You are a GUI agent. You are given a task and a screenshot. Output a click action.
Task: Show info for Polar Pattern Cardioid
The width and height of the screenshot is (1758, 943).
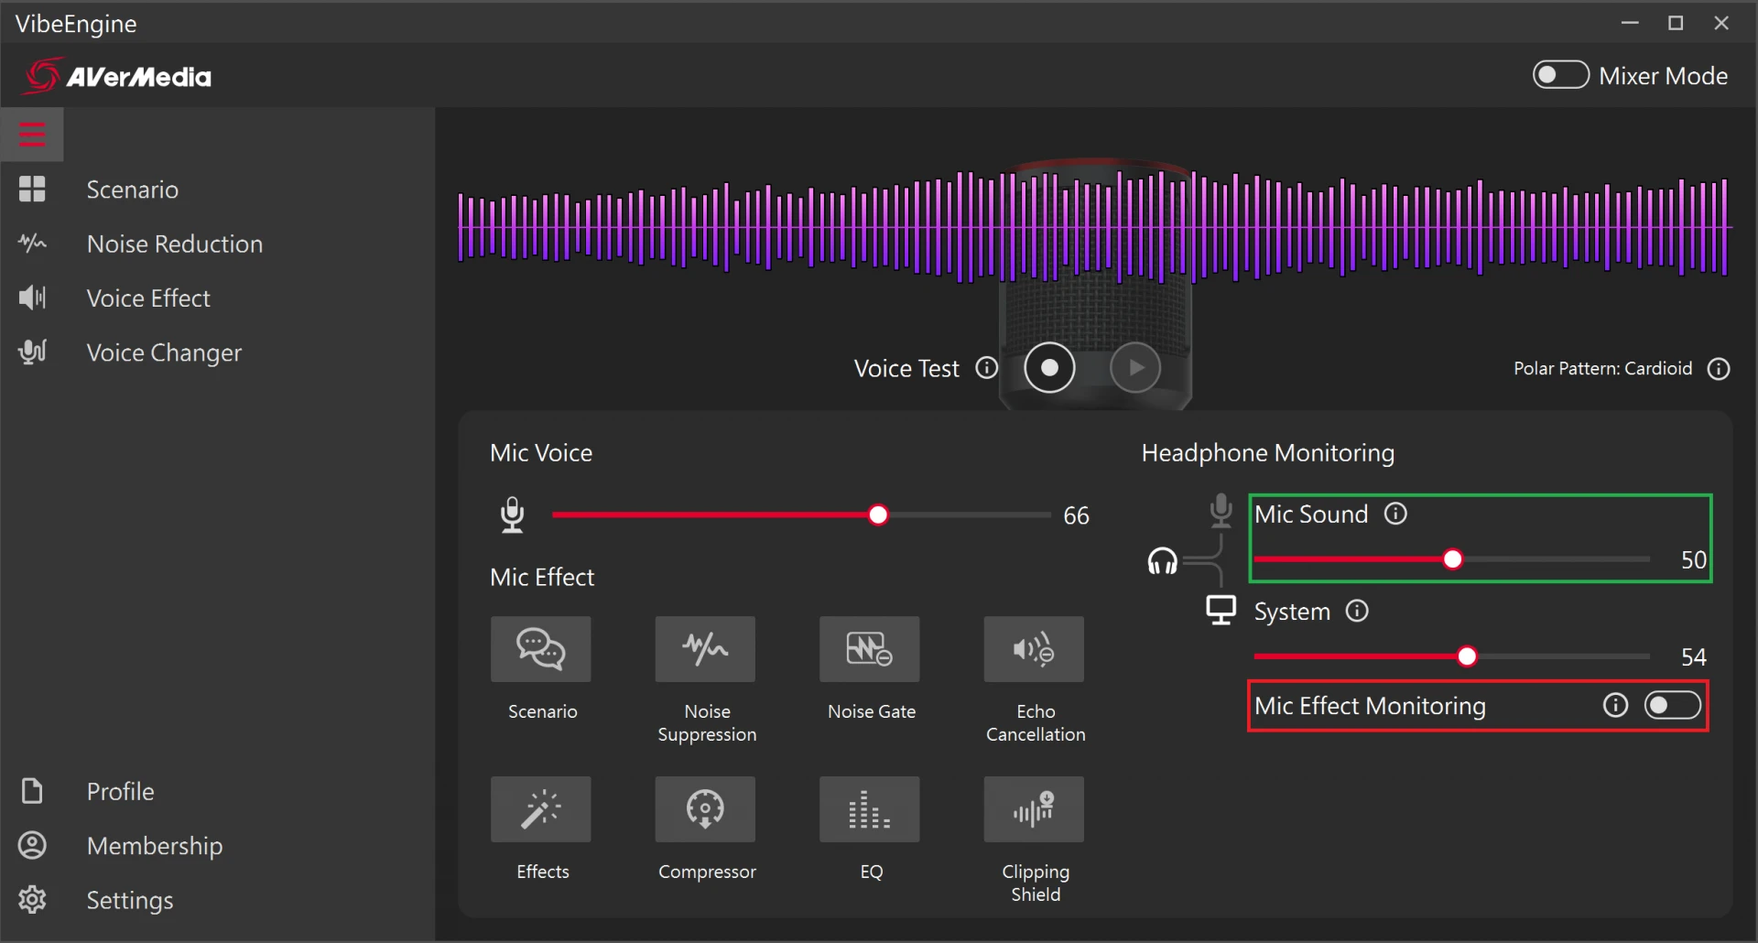[x=1719, y=369]
